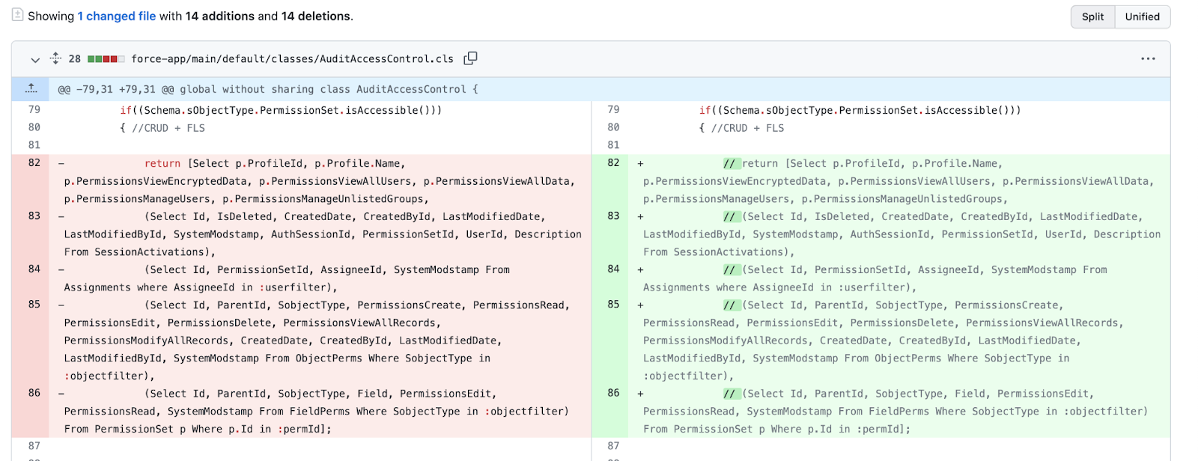1198x461 pixels.
Task: Click right line number 80
Action: pyautogui.click(x=613, y=127)
